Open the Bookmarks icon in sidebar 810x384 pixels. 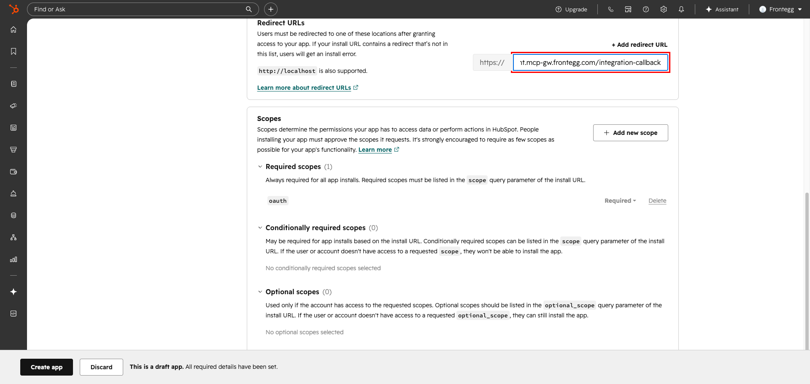point(13,51)
